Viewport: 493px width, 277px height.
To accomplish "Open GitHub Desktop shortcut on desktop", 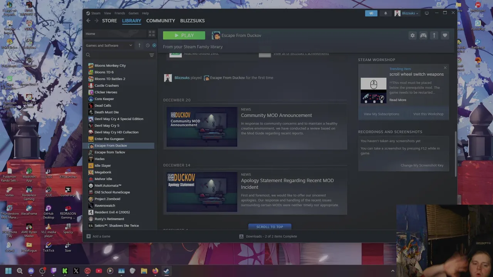I will (49, 212).
